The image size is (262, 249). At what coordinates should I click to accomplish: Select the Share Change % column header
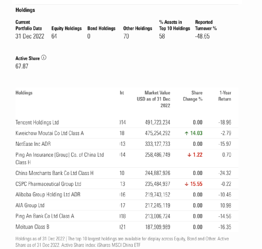(193, 96)
